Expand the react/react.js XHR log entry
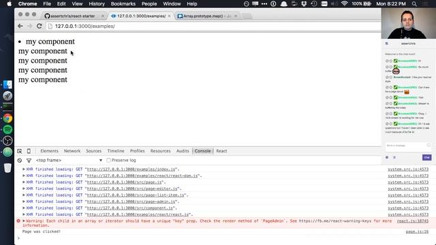436x245 pixels. point(24,214)
